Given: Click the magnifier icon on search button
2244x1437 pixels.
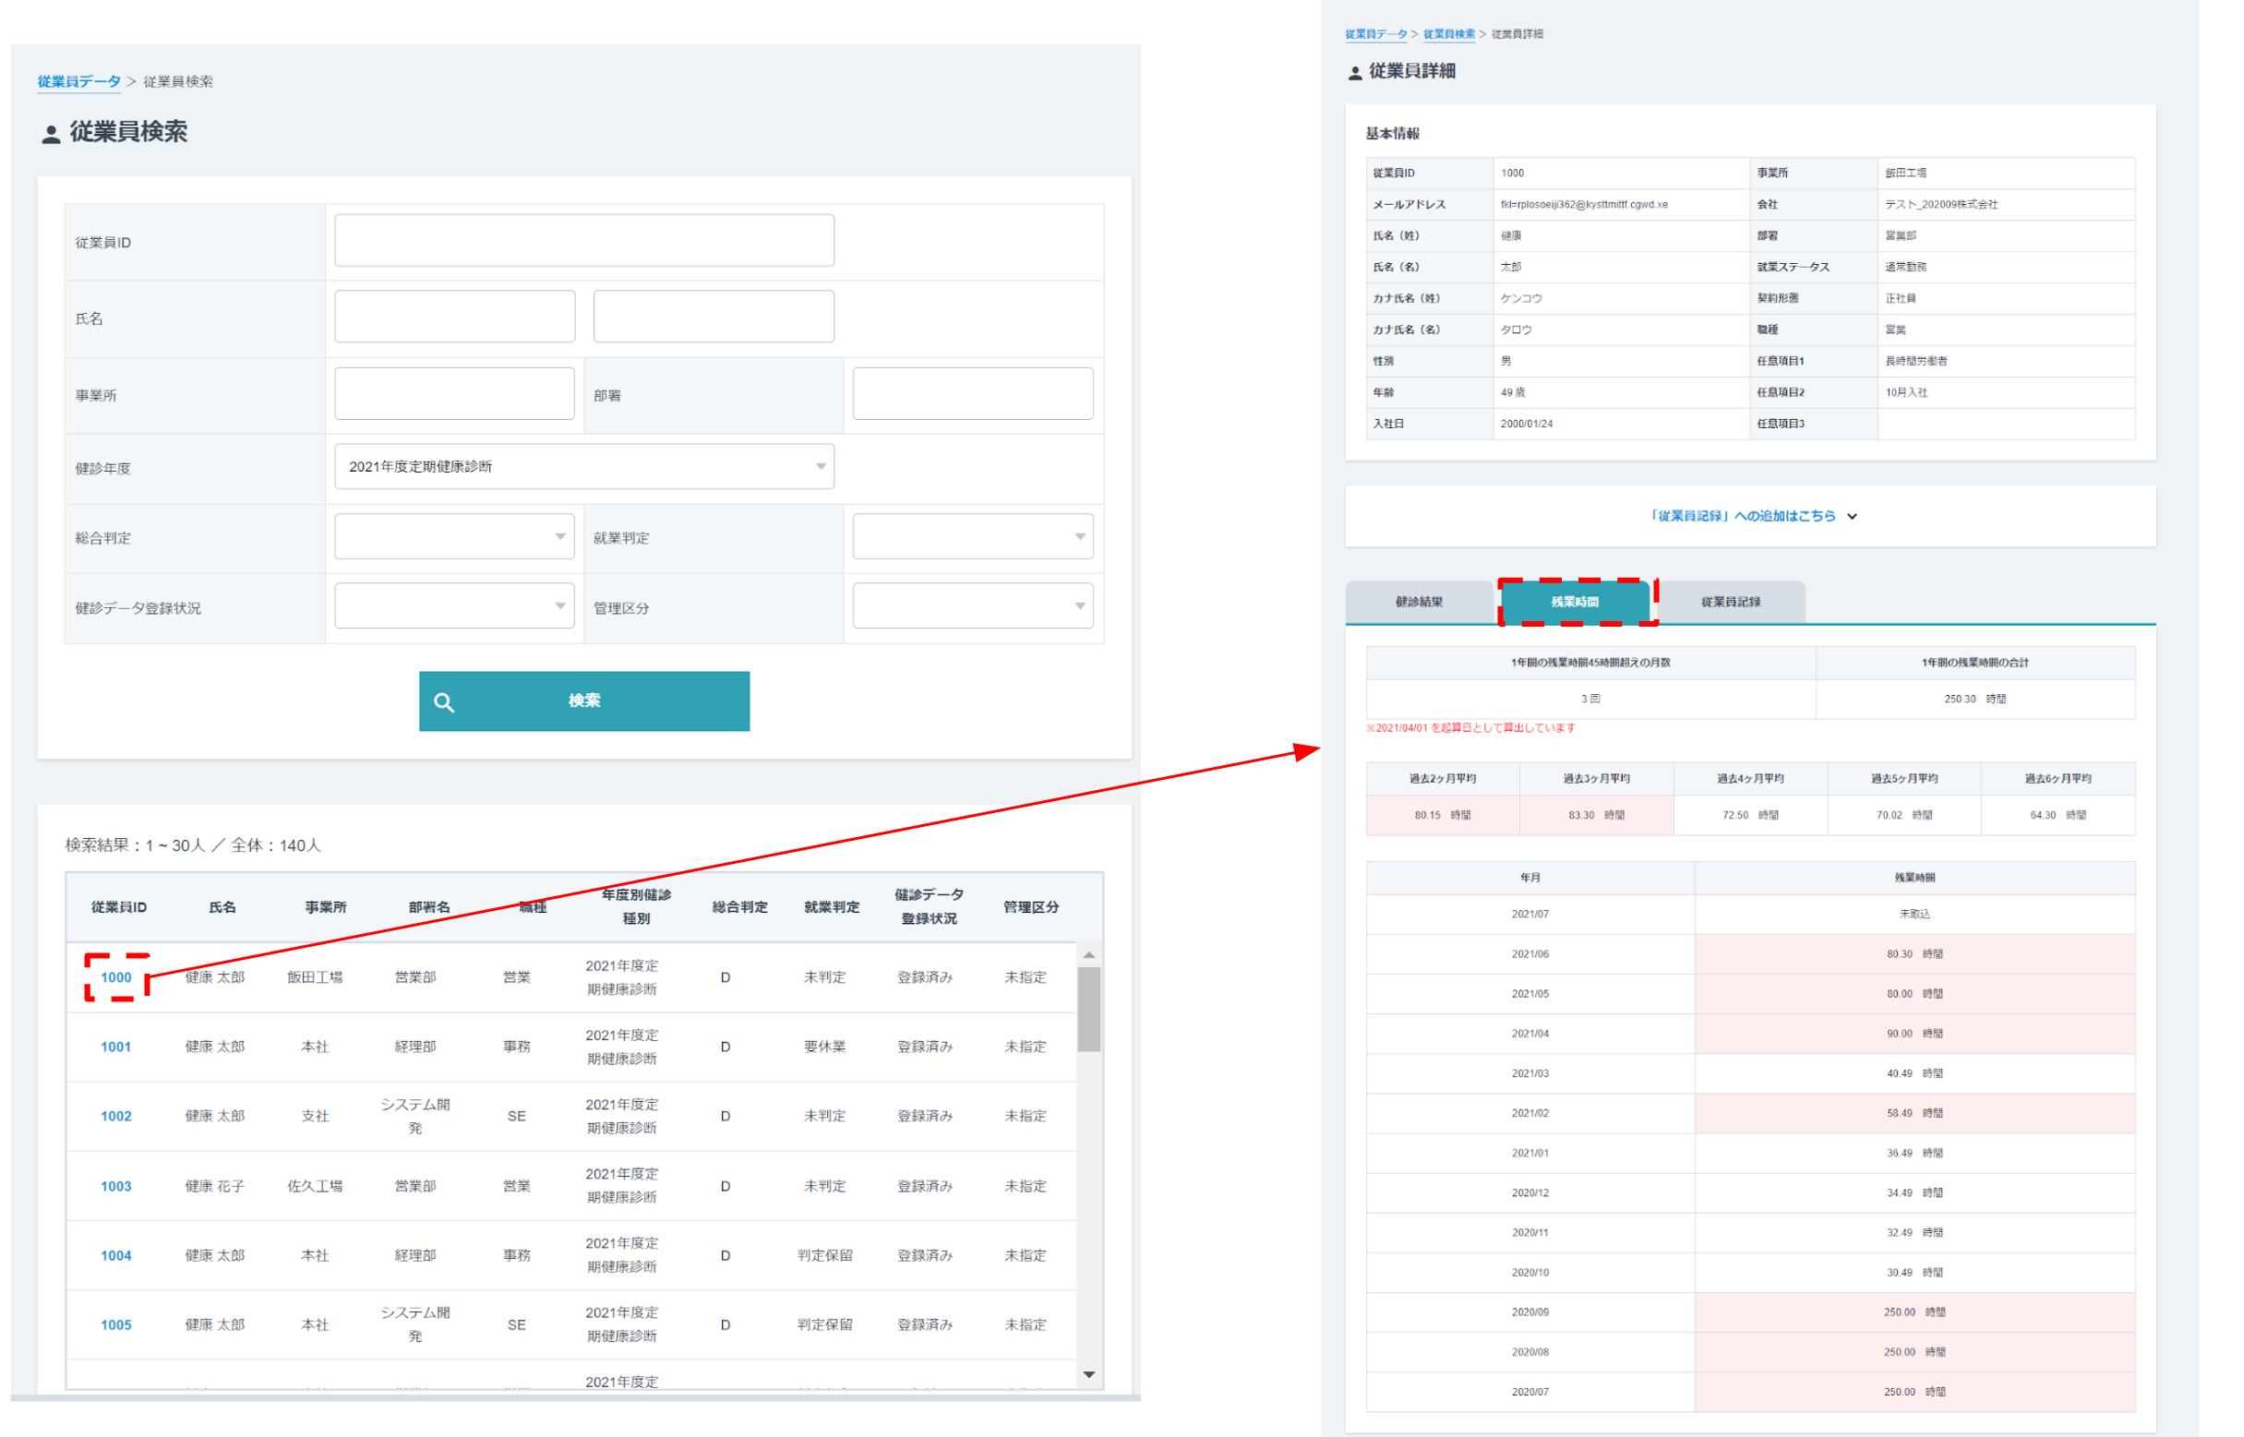Looking at the screenshot, I should click(444, 702).
